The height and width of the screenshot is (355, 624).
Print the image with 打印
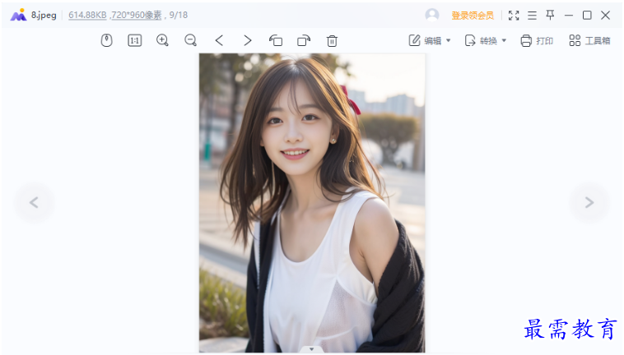click(537, 40)
